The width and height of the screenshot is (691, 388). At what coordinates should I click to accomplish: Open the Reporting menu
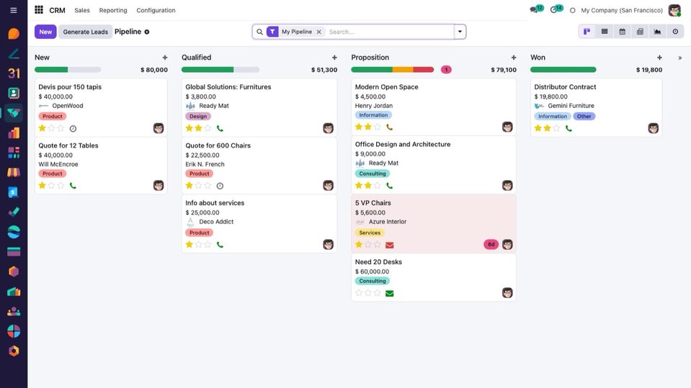pos(113,10)
